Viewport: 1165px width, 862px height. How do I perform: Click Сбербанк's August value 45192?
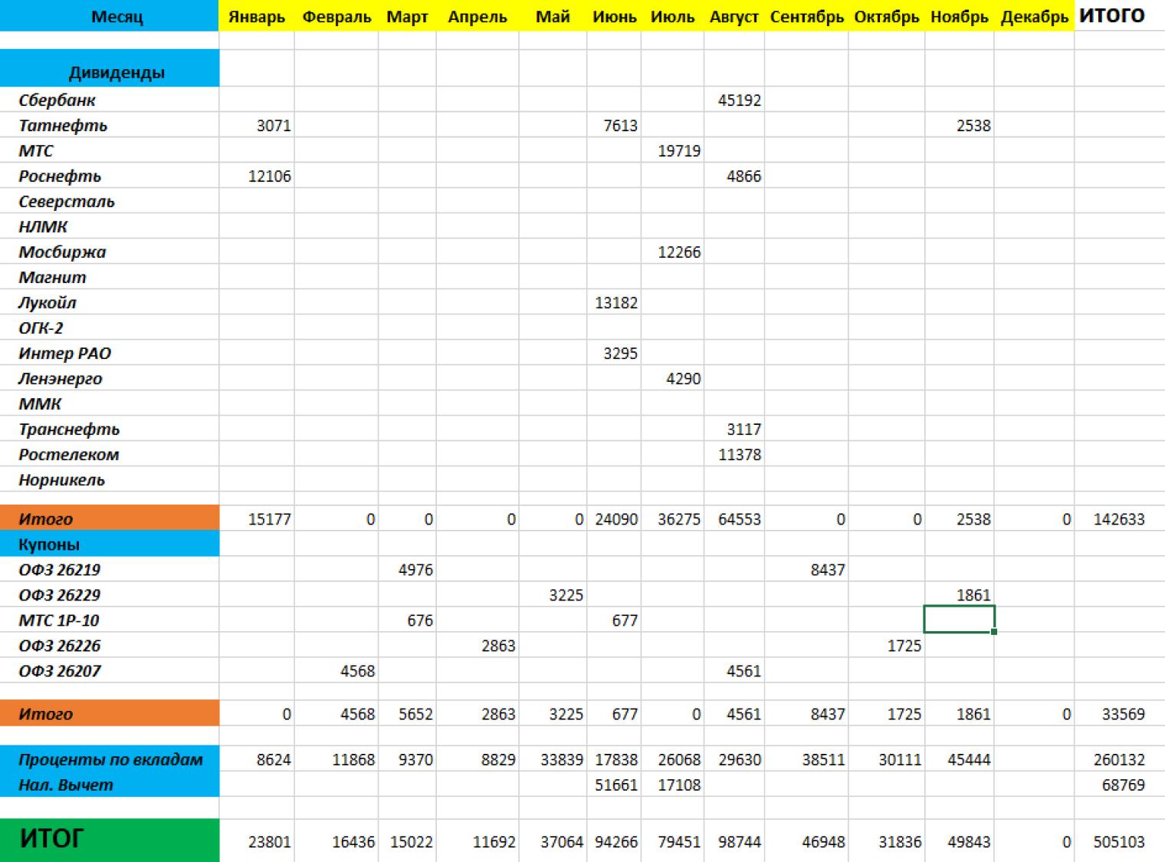[x=740, y=100]
